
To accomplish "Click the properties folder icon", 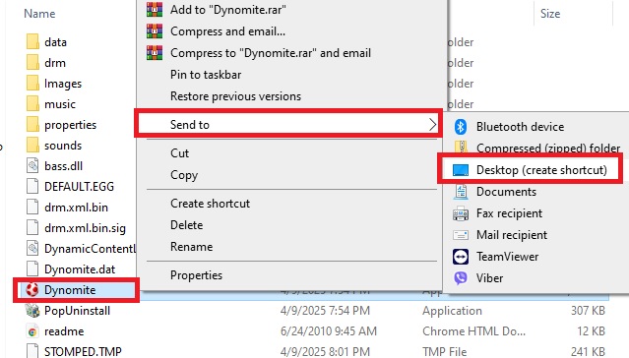I will (32, 124).
